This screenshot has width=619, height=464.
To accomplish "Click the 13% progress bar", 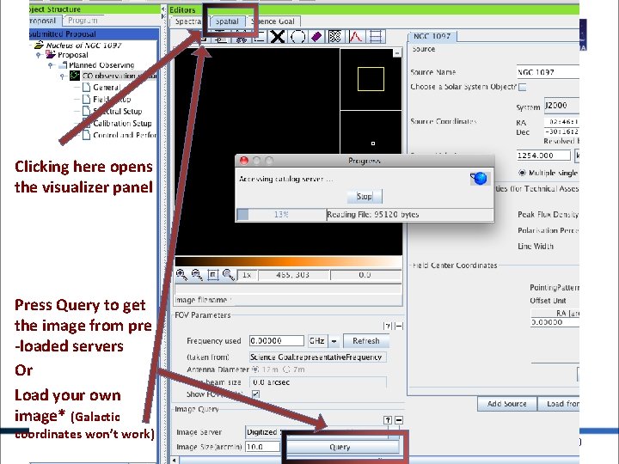I will [281, 214].
